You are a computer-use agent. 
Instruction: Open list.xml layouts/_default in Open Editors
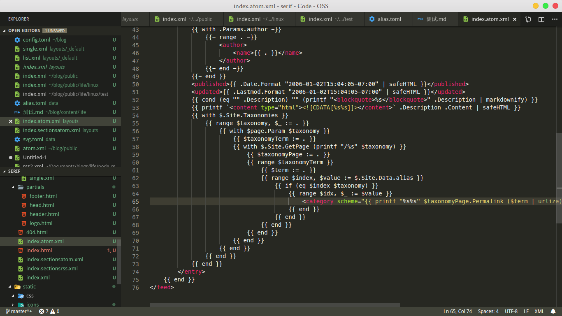point(60,58)
